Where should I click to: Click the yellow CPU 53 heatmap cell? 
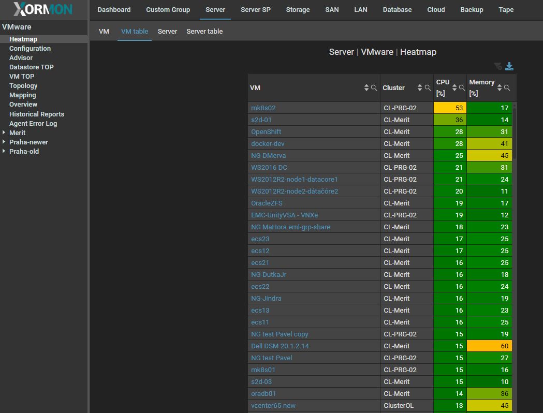[x=450, y=108]
